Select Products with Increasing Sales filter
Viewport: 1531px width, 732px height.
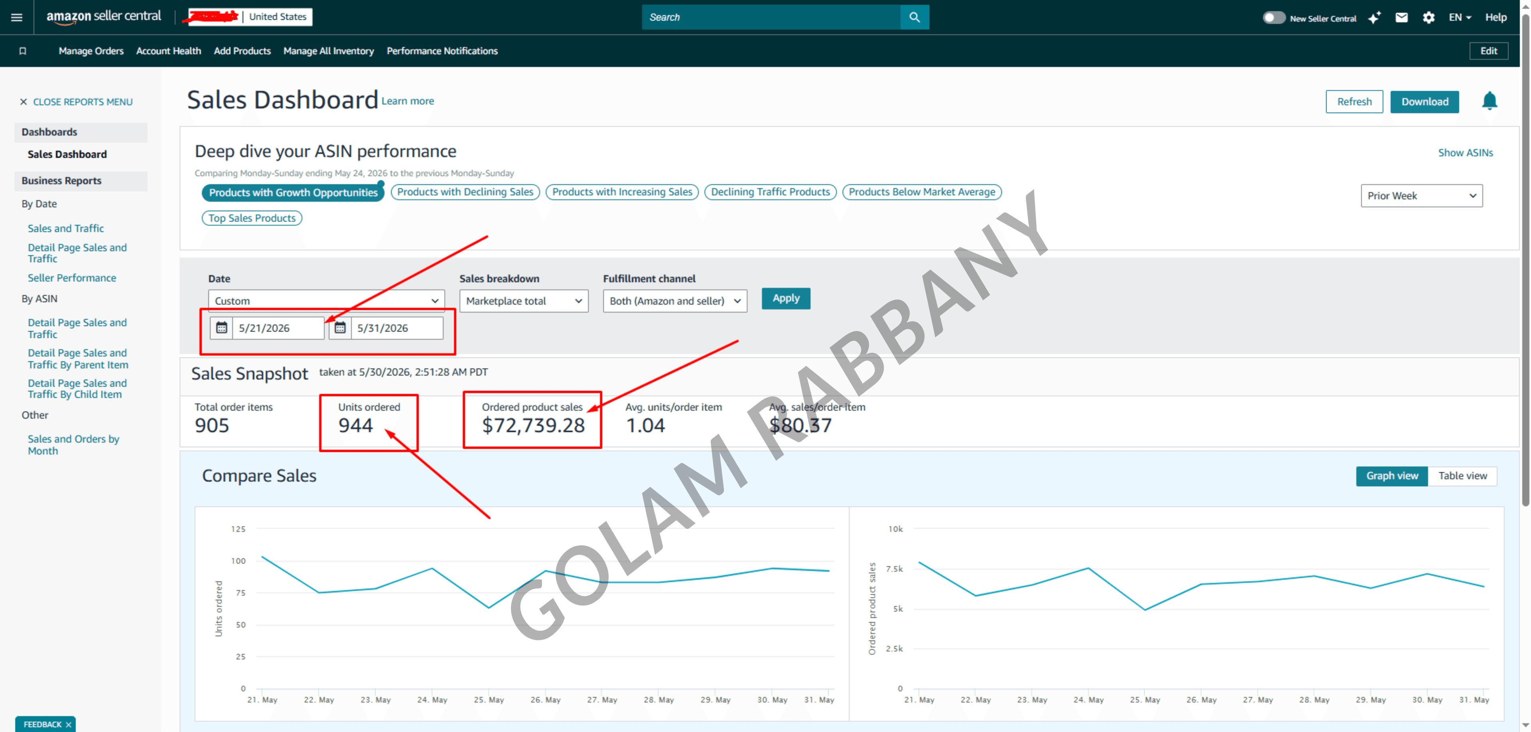(x=622, y=192)
